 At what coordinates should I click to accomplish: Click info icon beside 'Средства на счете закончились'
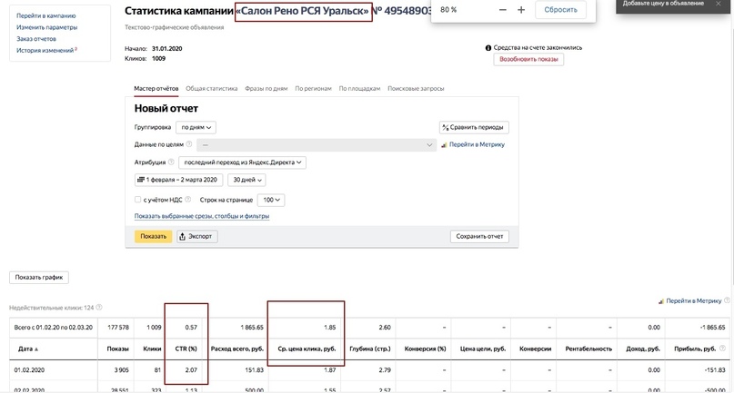(488, 48)
